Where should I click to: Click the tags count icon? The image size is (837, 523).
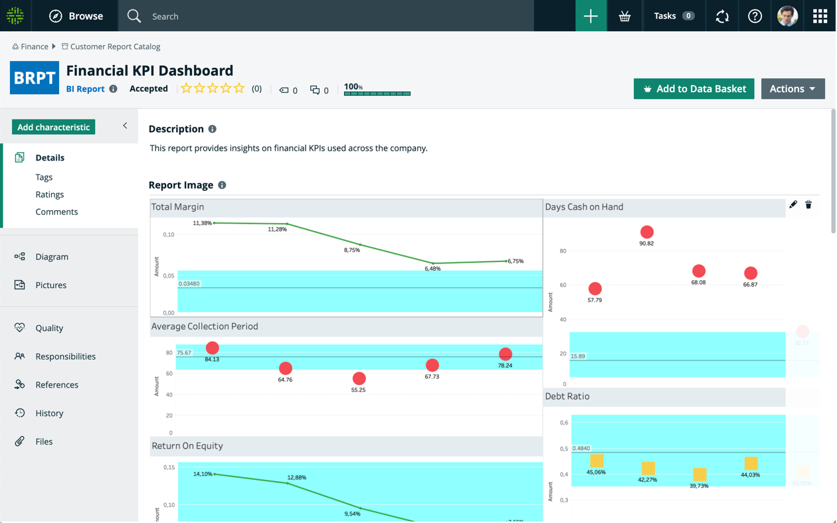point(284,90)
